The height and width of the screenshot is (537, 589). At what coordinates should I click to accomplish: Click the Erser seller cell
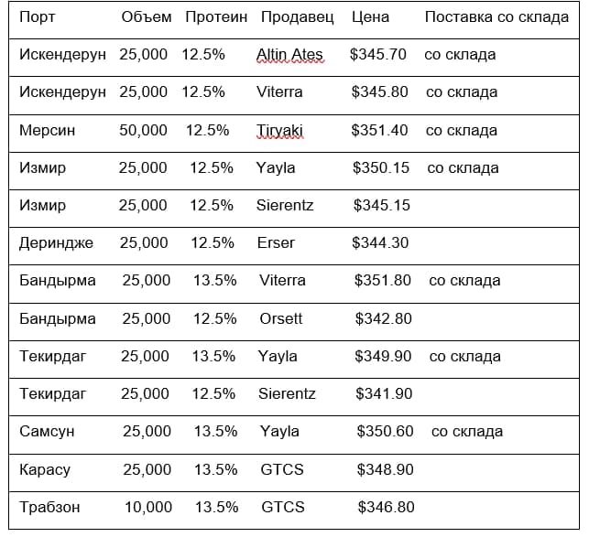[276, 242]
